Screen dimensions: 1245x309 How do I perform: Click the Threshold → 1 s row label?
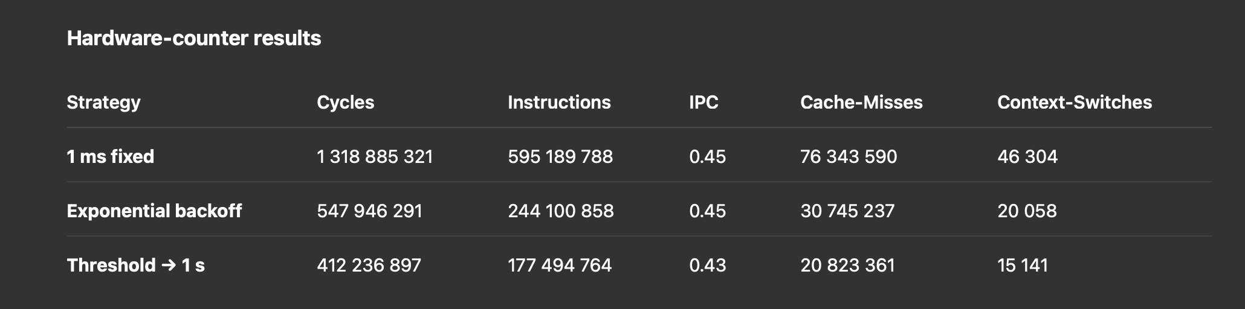(135, 266)
